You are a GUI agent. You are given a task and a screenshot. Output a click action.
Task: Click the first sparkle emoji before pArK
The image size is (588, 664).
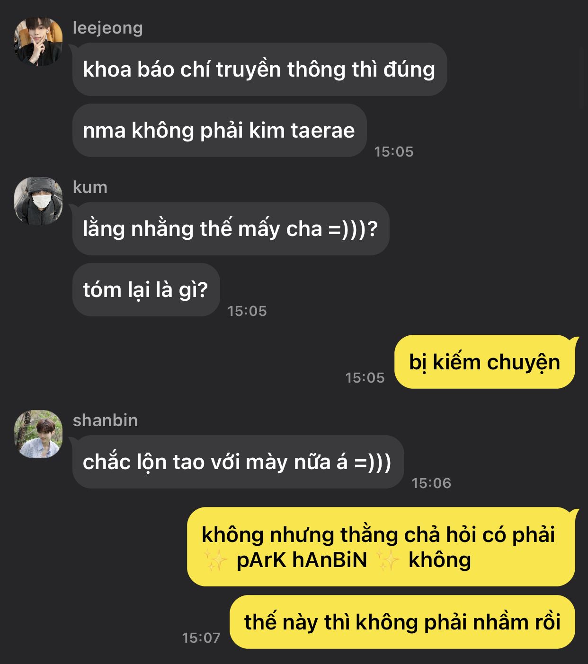(x=215, y=560)
